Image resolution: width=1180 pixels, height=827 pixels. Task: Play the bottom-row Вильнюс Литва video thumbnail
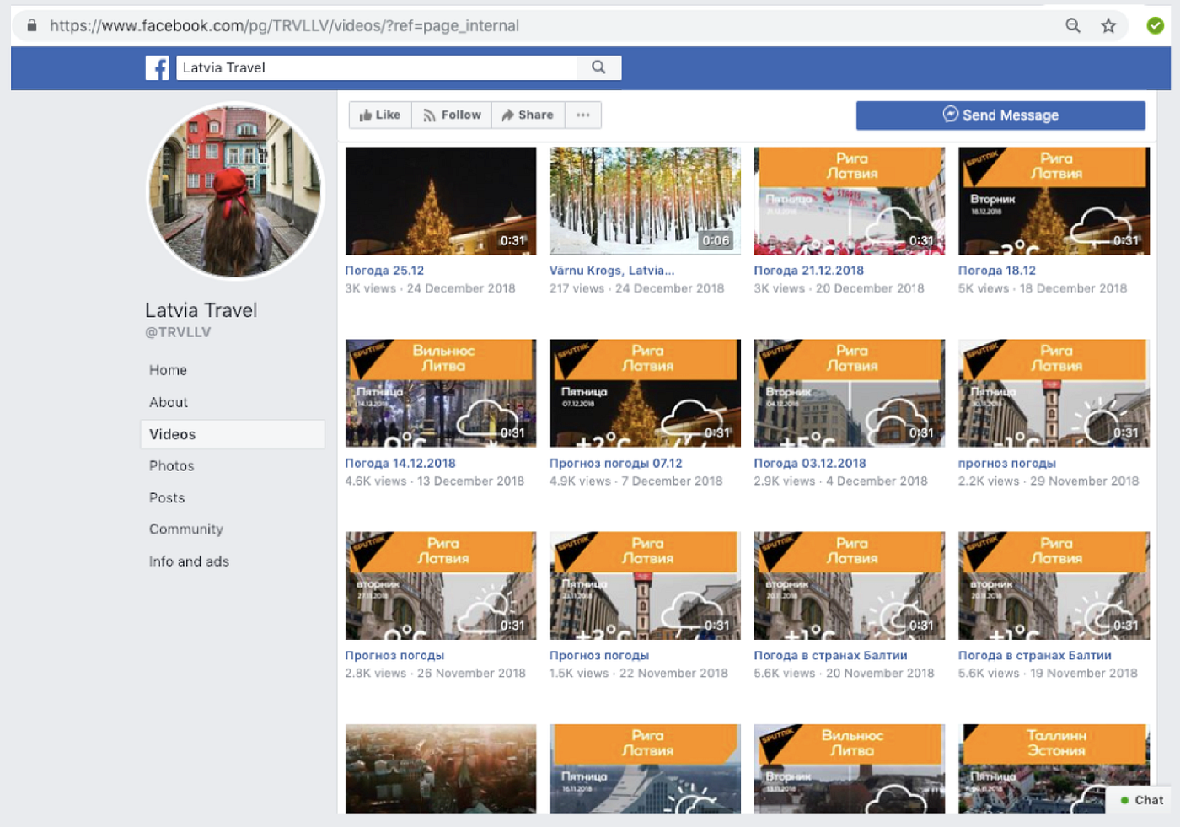tap(850, 768)
